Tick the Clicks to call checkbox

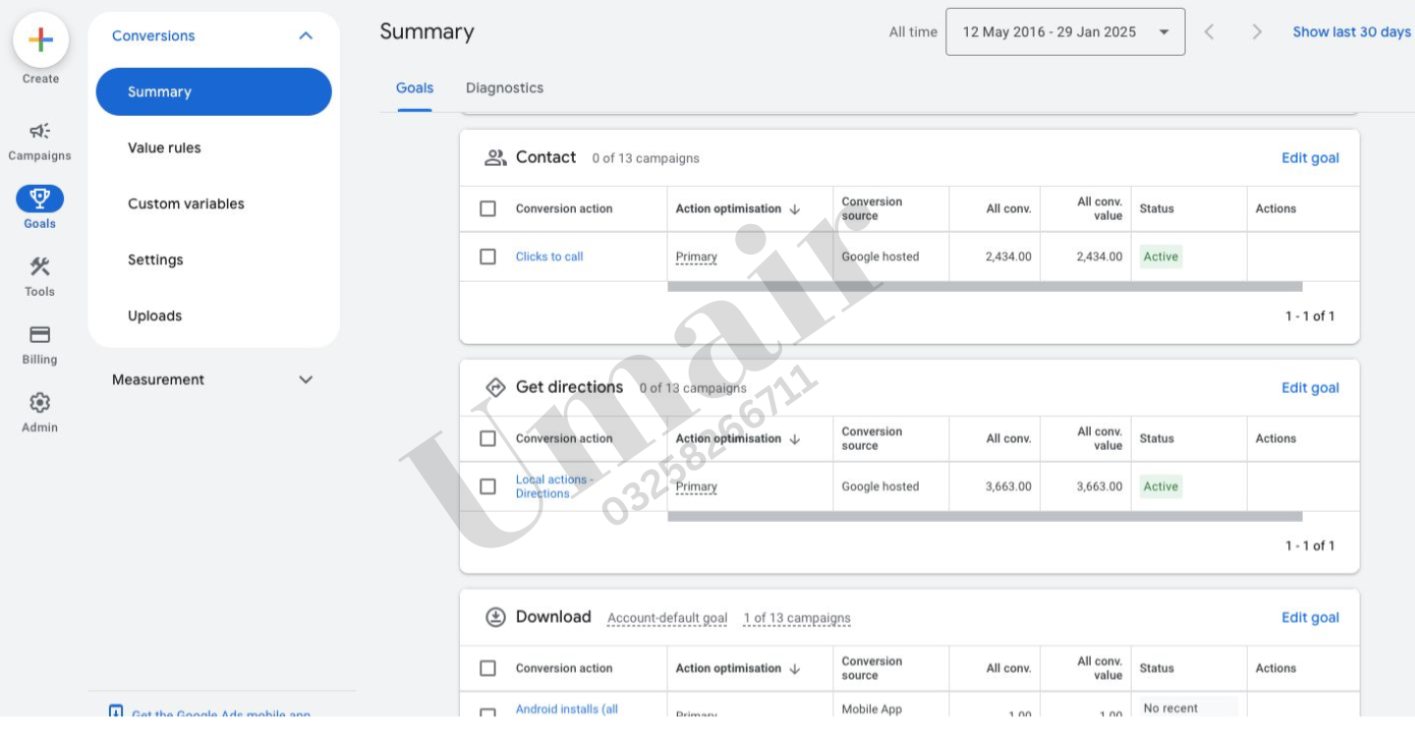tap(487, 256)
